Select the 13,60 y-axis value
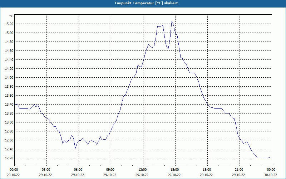 click(9, 96)
